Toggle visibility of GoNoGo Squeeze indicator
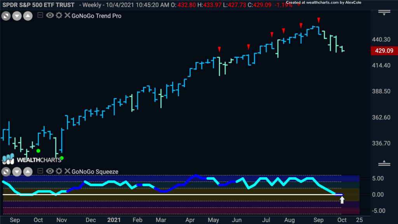The height and width of the screenshot is (224, 398). pyautogui.click(x=50, y=171)
